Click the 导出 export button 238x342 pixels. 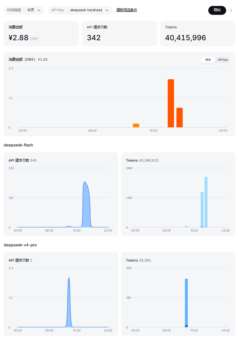[217, 10]
